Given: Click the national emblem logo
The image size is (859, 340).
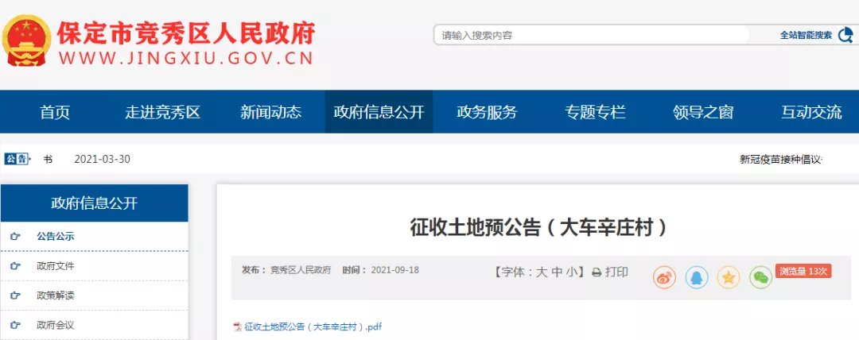Looking at the screenshot, I should click(26, 41).
